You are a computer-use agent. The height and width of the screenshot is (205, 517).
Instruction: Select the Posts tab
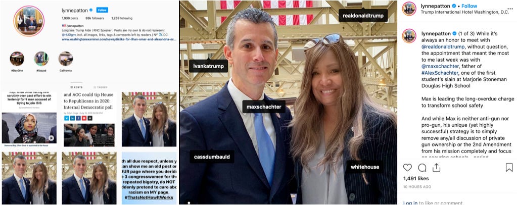[77, 87]
